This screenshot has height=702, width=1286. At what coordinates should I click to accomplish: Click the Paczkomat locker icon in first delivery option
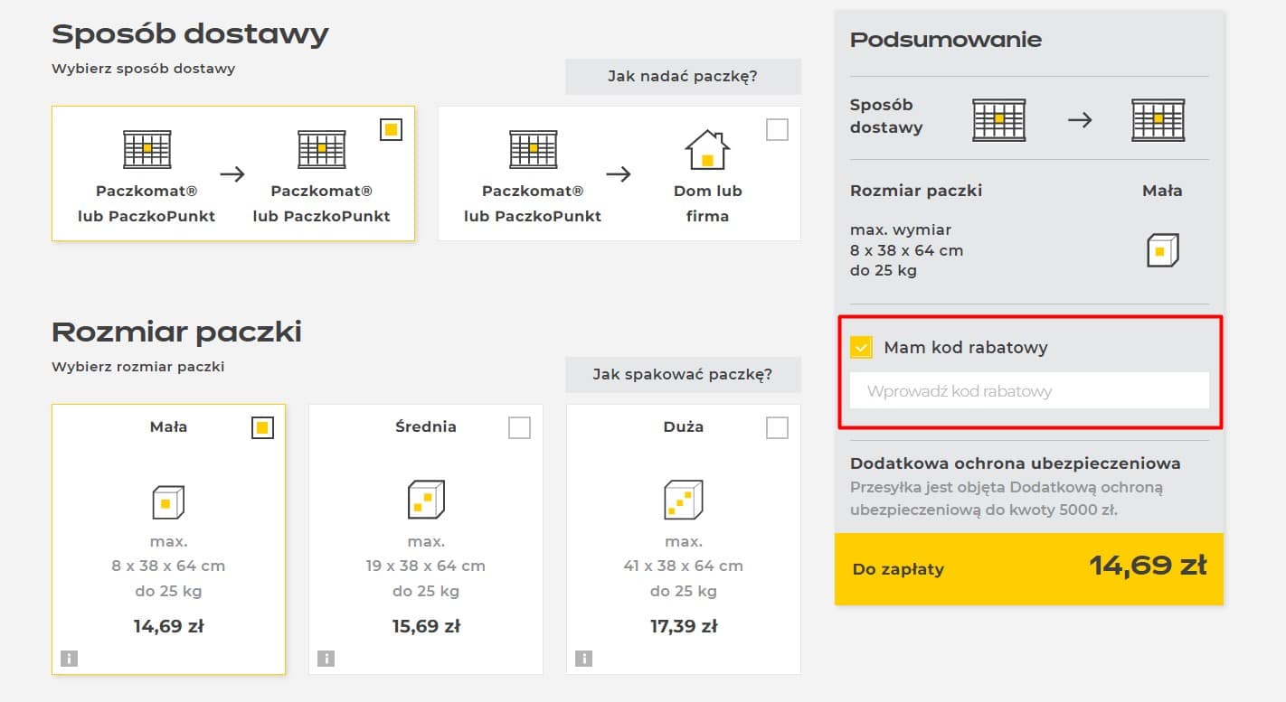click(x=145, y=149)
